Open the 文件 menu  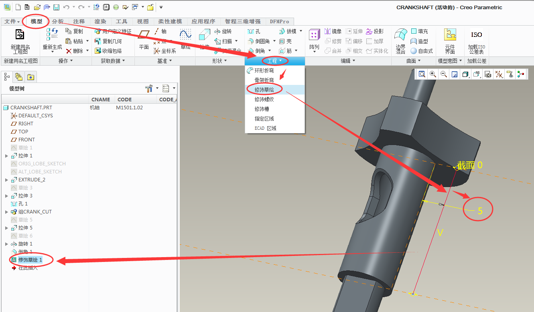pyautogui.click(x=12, y=21)
